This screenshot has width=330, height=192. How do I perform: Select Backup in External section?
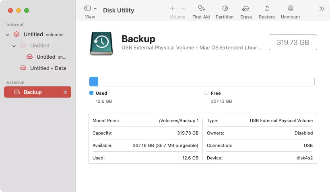[33, 92]
